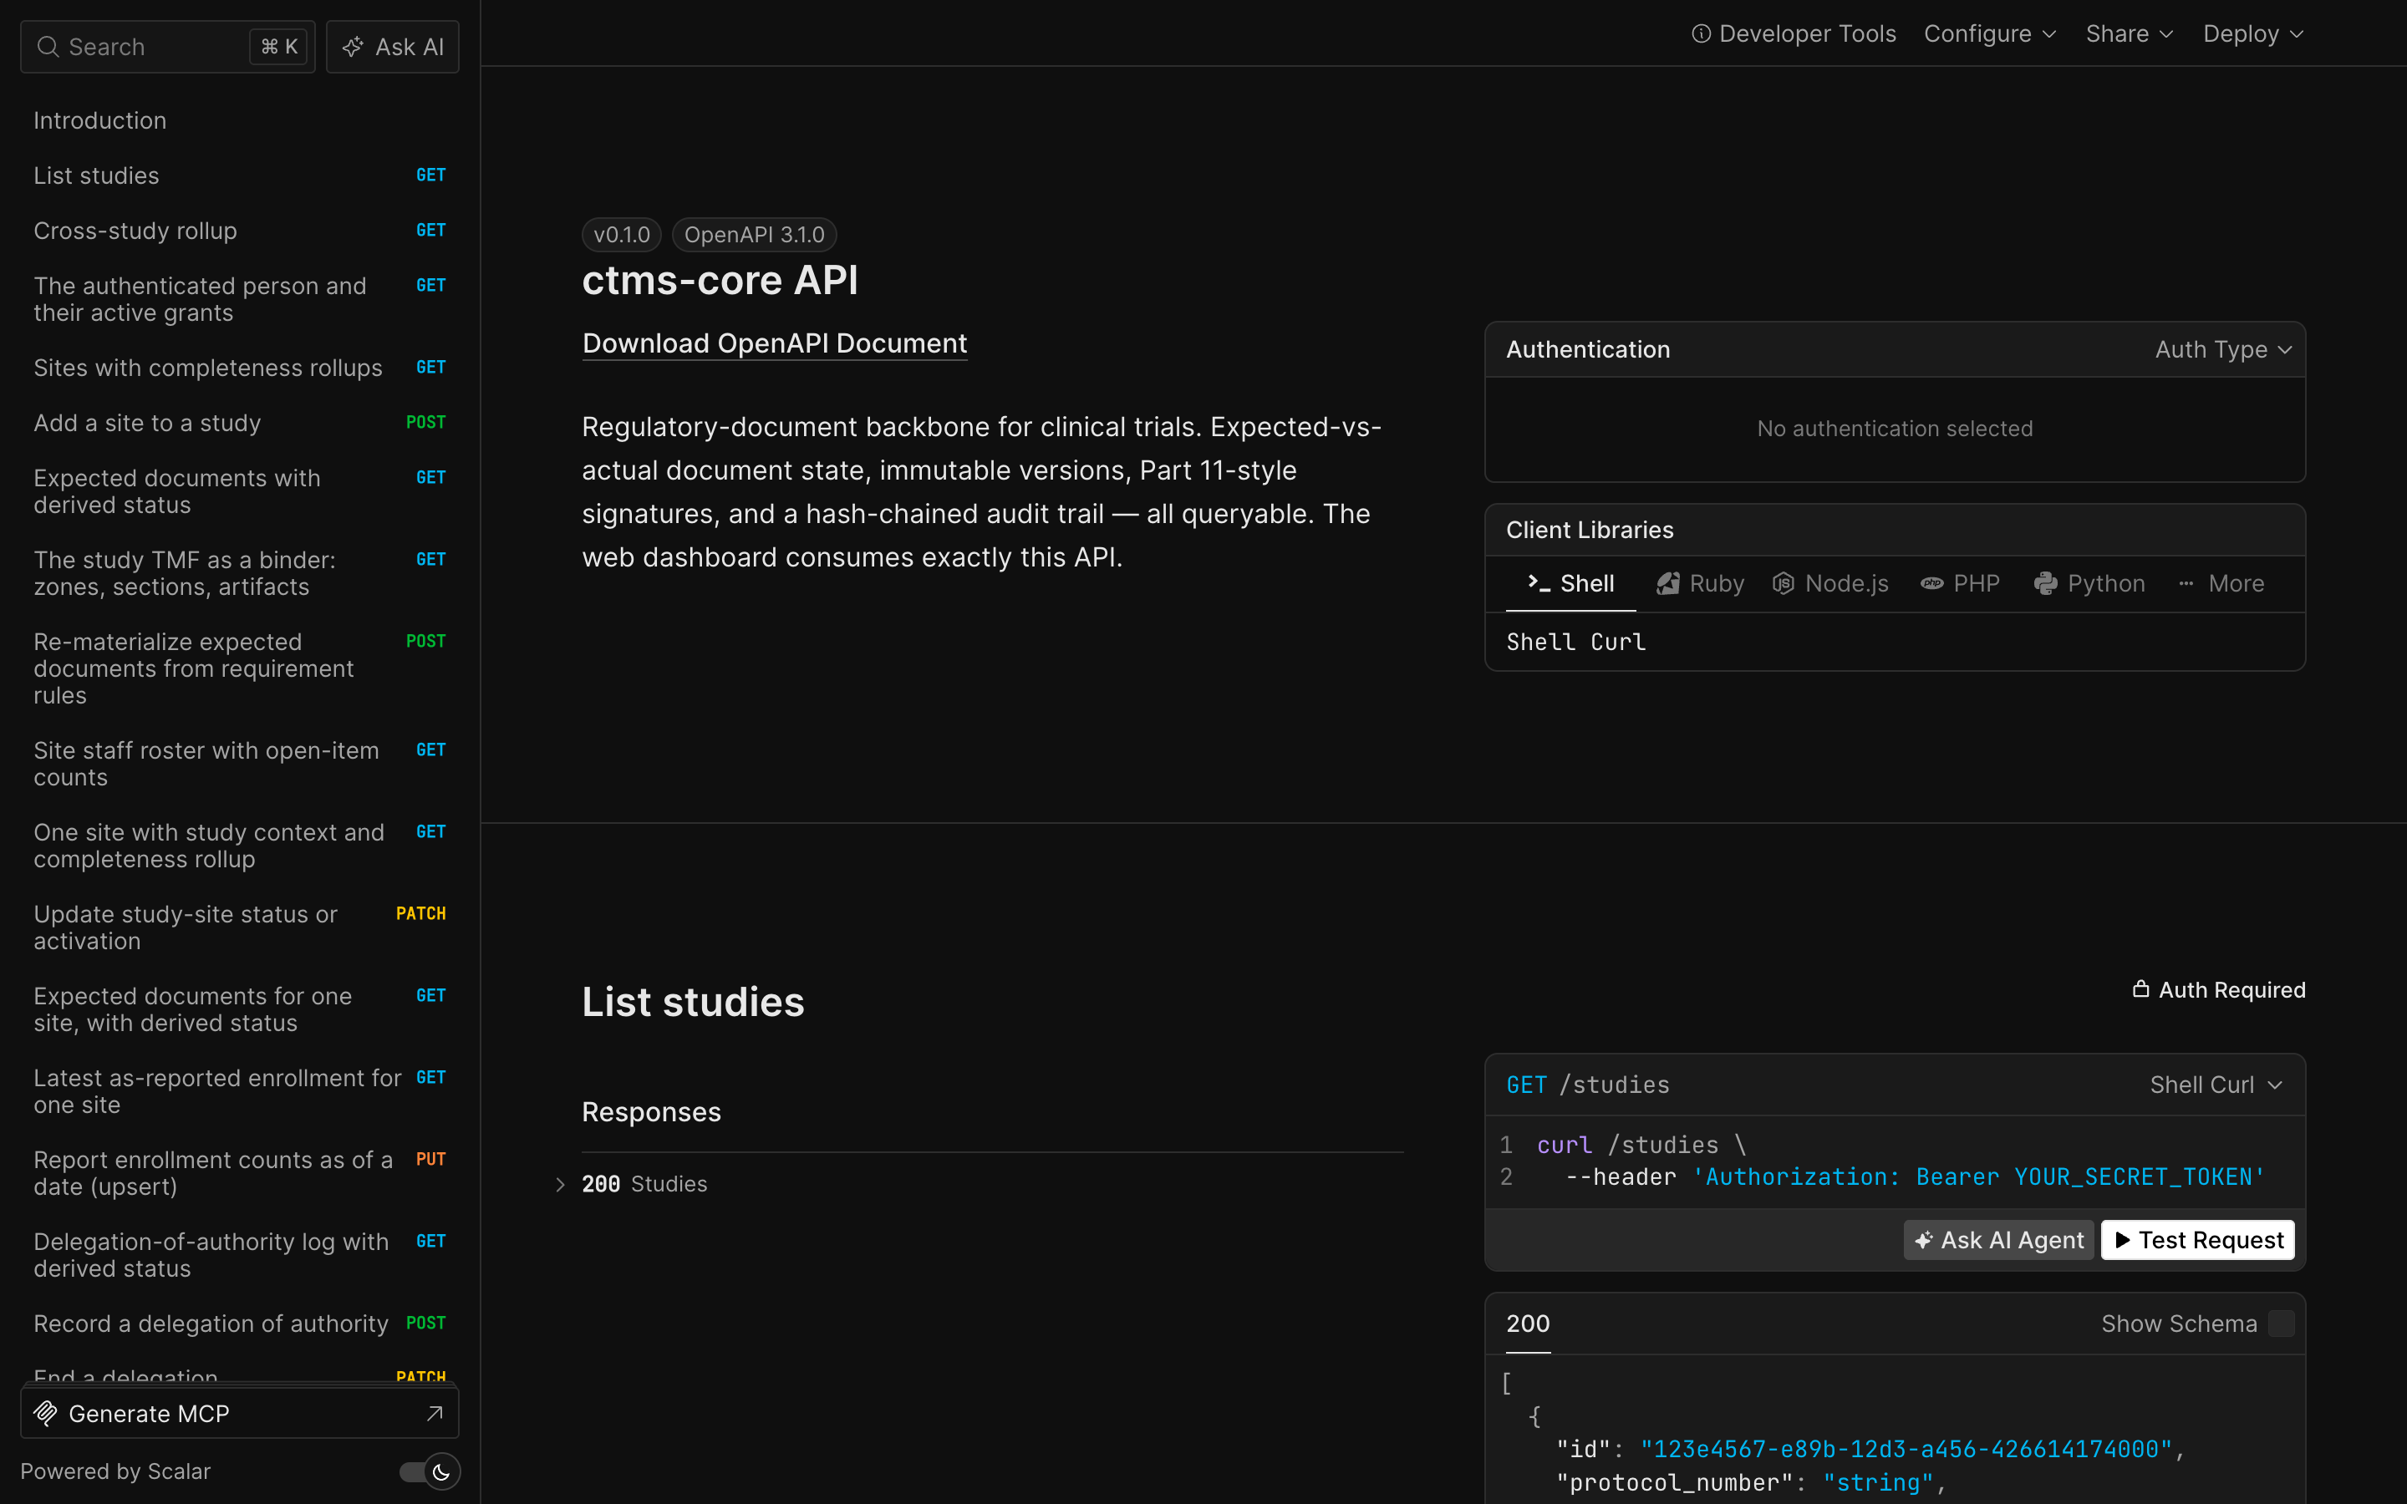Click the Node.js hexagon icon
This screenshot has width=2407, height=1504.
click(1784, 584)
